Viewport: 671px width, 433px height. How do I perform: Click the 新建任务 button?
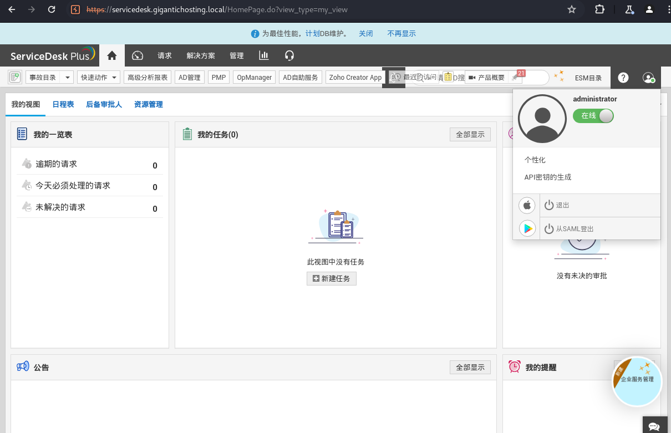tap(332, 278)
